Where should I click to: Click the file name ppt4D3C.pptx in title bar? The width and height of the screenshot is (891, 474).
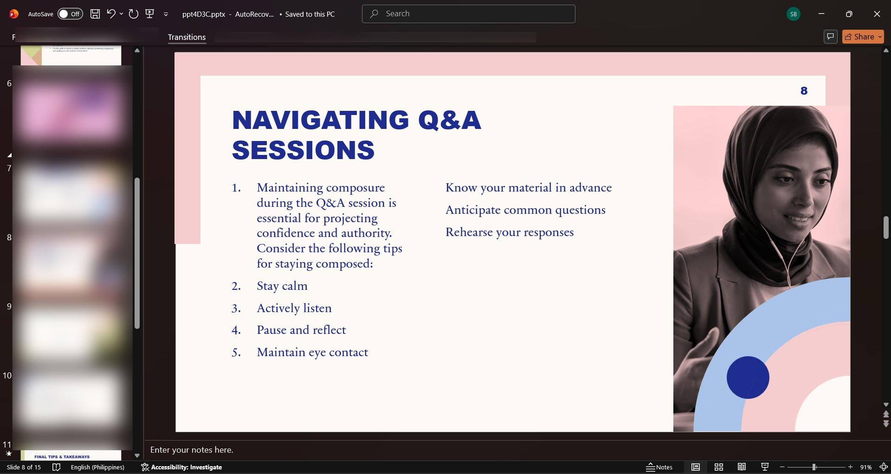(x=204, y=14)
